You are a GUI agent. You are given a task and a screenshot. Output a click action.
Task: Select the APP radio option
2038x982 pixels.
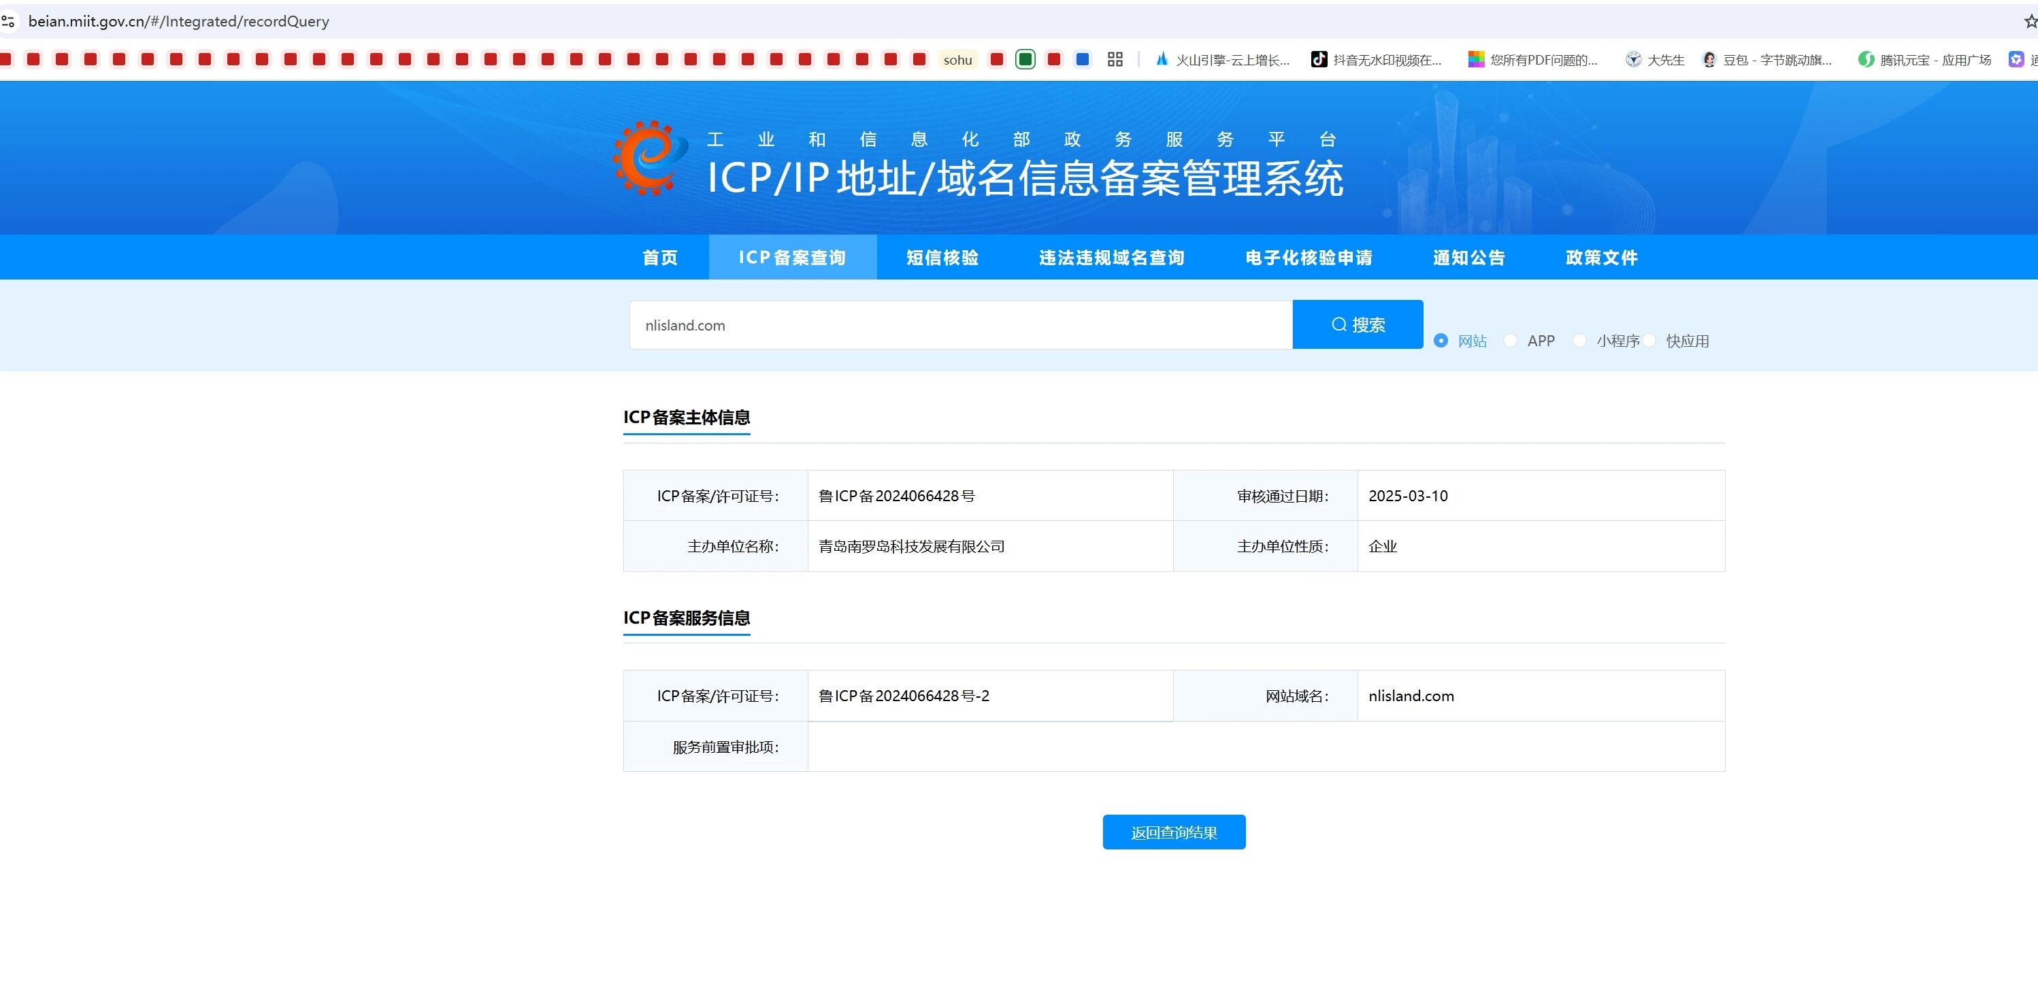(1511, 341)
